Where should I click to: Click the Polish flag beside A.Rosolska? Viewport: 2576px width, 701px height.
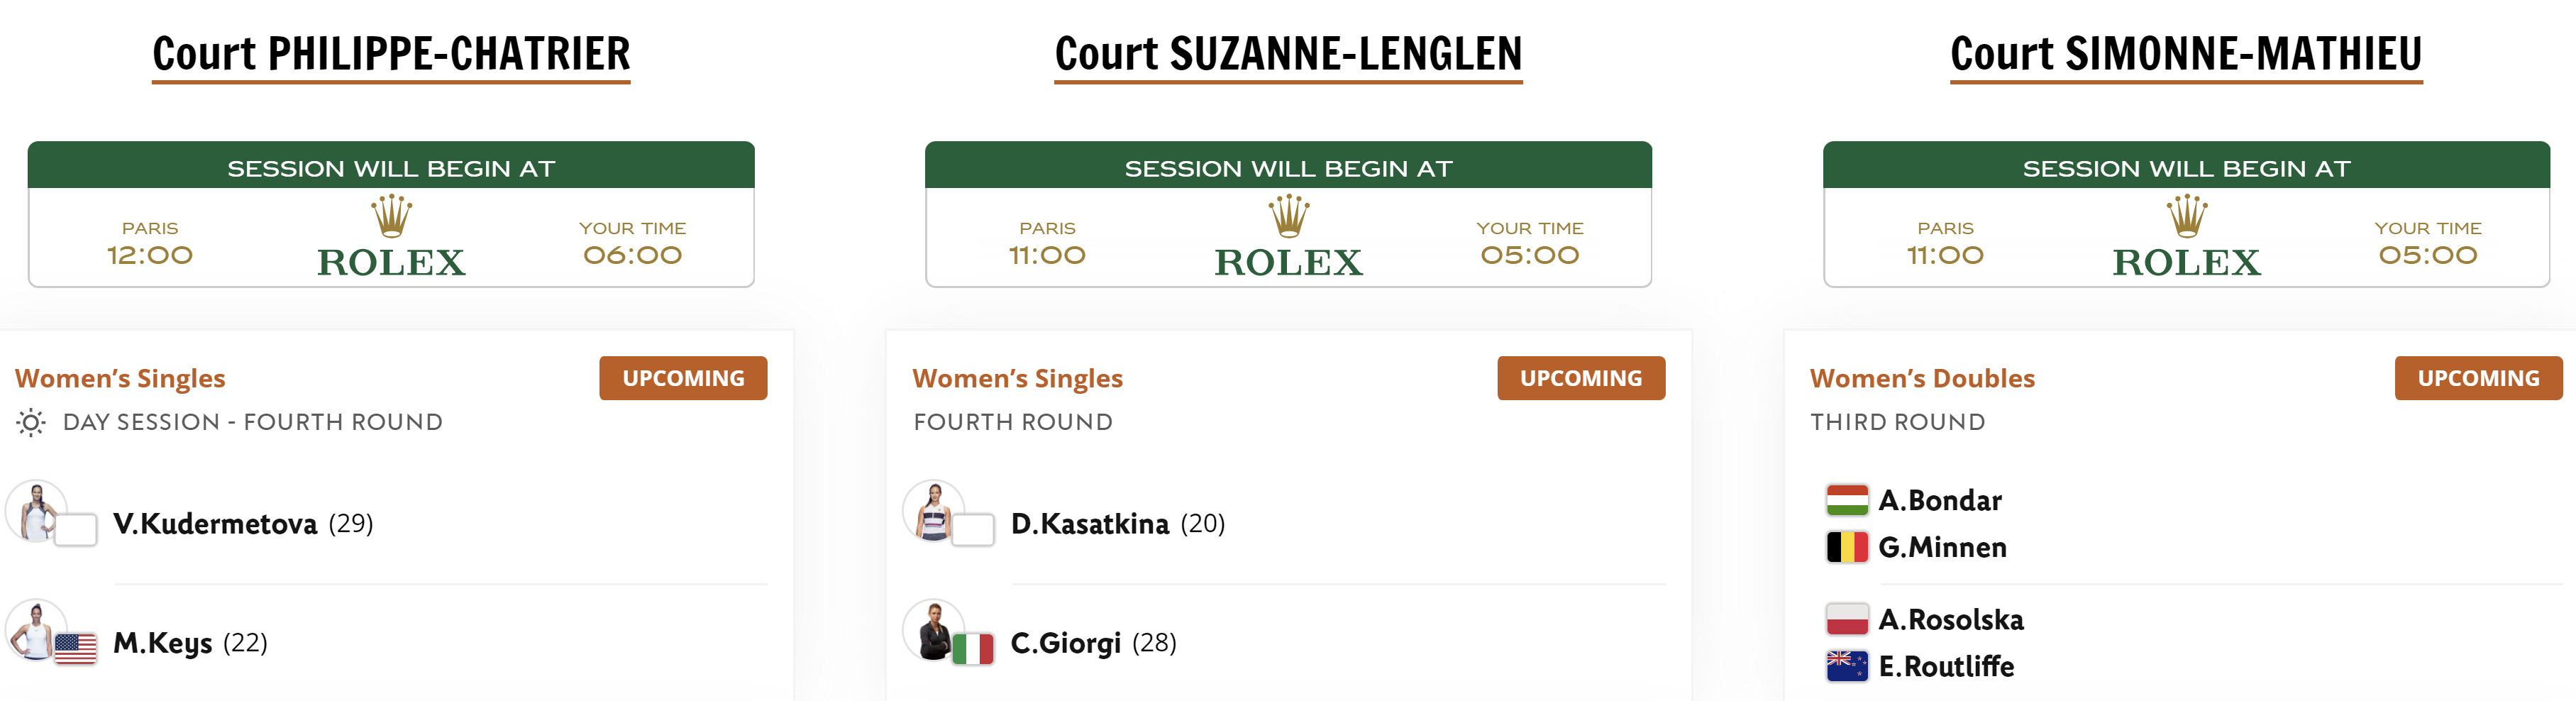[x=1846, y=619]
